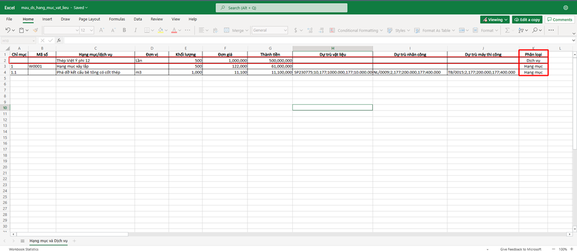Click the Edit a copy button
The height and width of the screenshot is (252, 577).
pyautogui.click(x=527, y=20)
